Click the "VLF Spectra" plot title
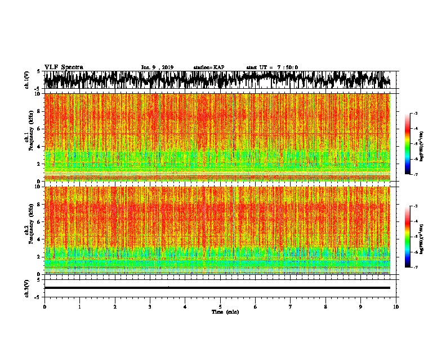446x344 pixels. (x=64, y=67)
